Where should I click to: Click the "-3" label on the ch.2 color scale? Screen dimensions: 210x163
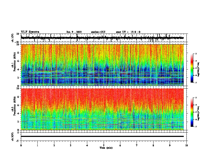coord(196,98)
